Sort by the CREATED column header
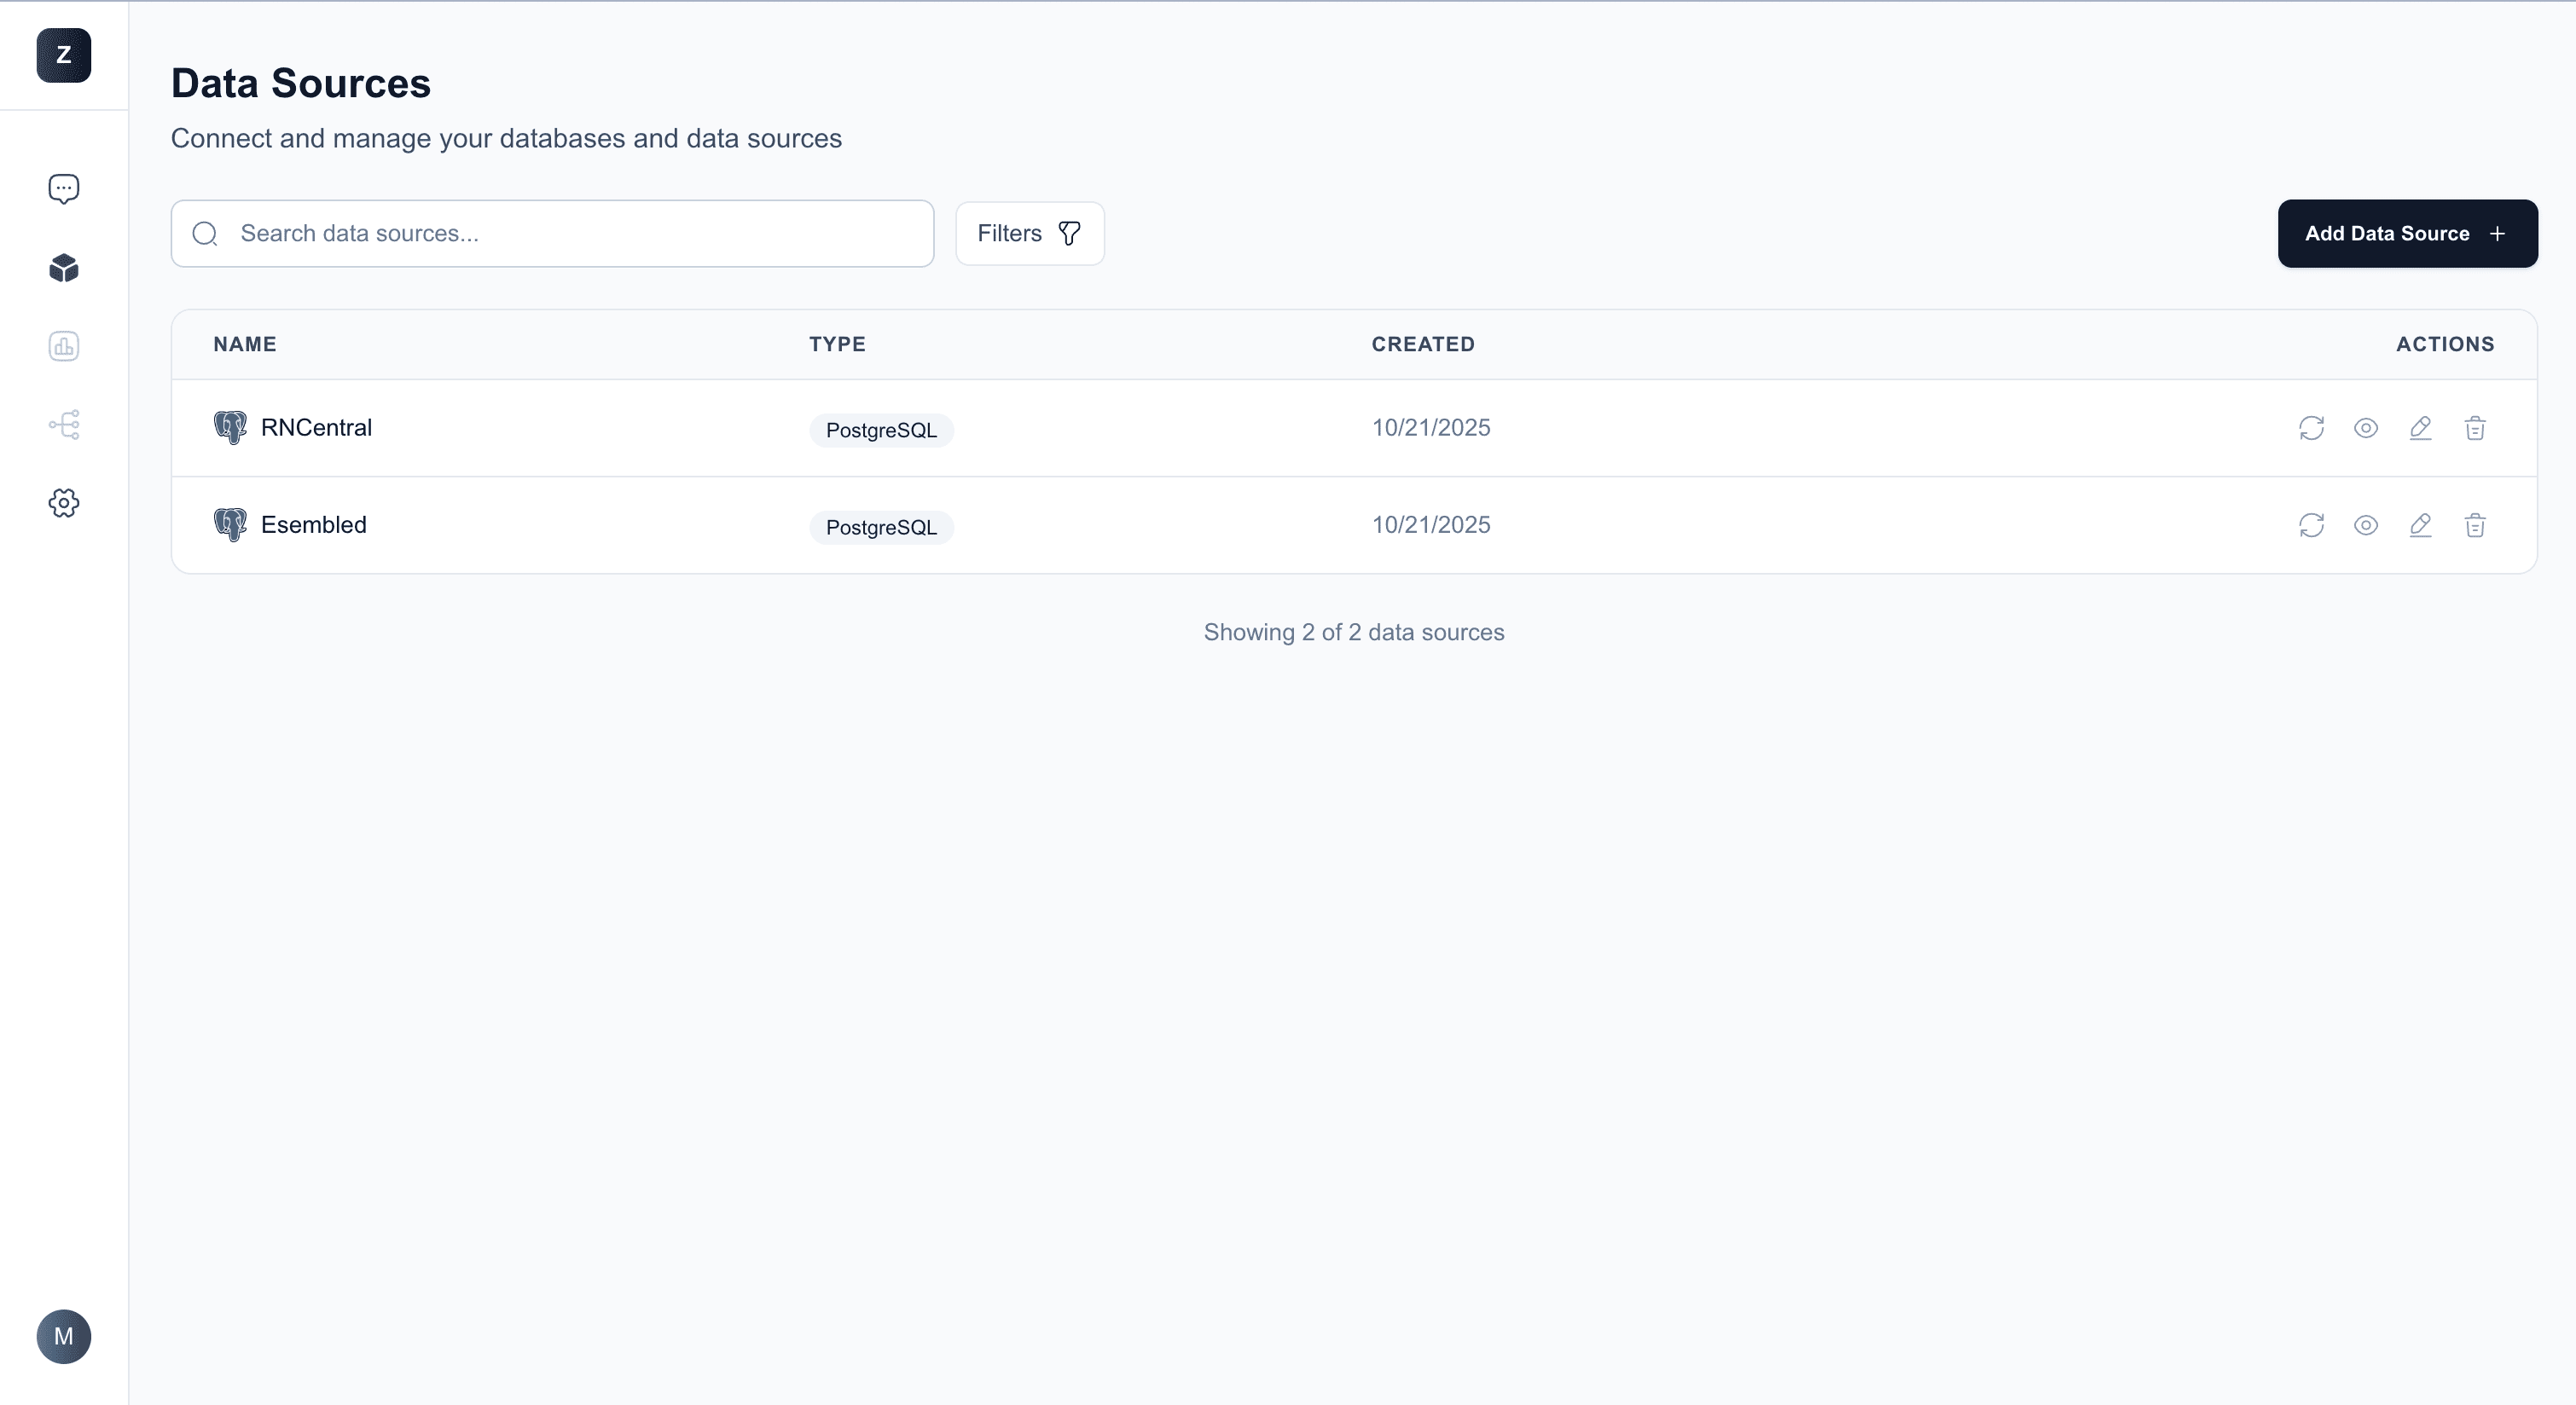Viewport: 2576px width, 1405px height. pyautogui.click(x=1422, y=344)
